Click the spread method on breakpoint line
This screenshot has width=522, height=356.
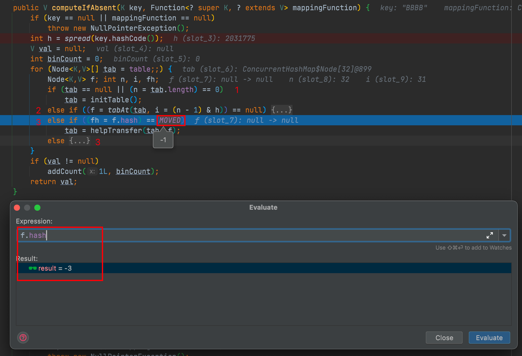point(77,38)
